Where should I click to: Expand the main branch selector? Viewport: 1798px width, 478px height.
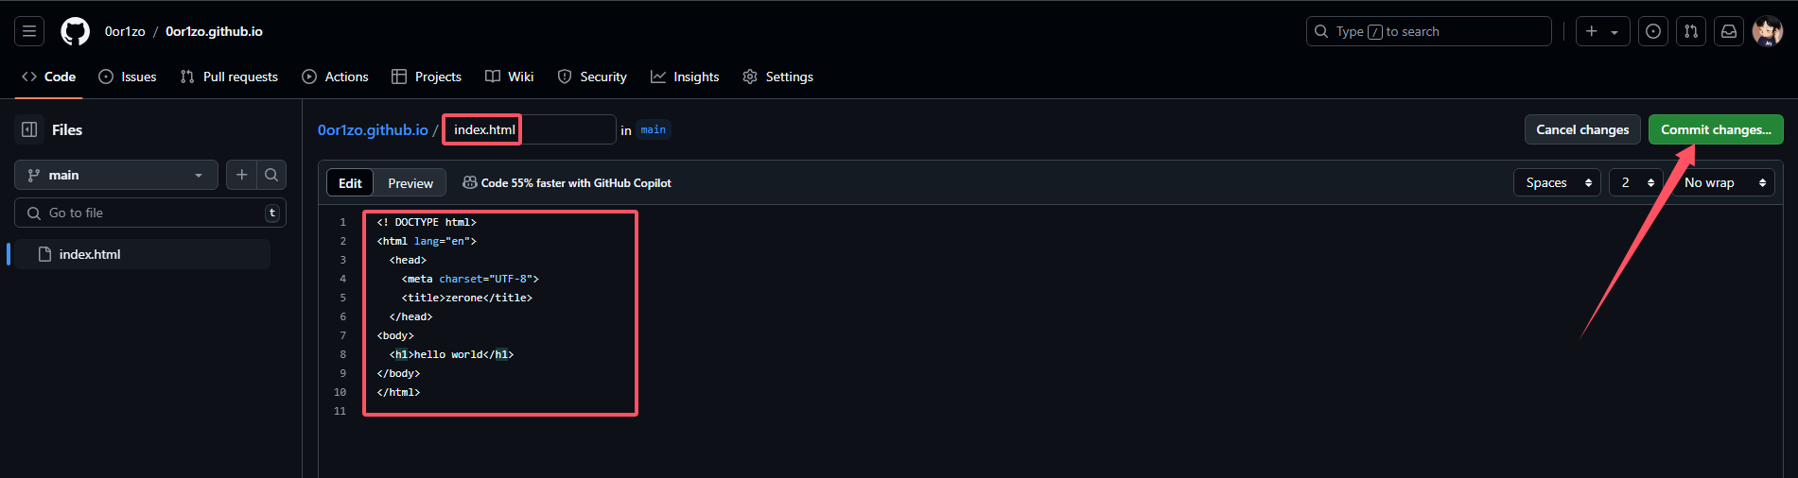(x=116, y=175)
